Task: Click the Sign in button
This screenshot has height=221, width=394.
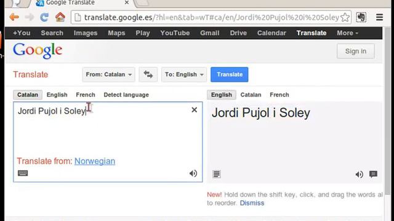Action: tap(356, 51)
